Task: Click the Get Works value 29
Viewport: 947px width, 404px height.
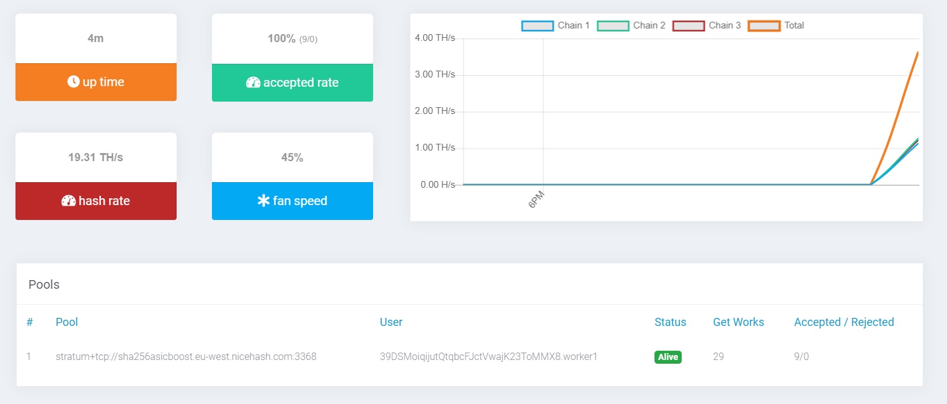Action: click(719, 357)
